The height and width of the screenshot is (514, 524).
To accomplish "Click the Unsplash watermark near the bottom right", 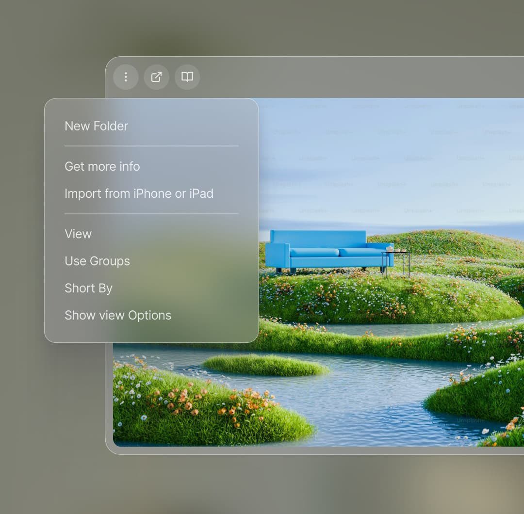I will [x=469, y=421].
